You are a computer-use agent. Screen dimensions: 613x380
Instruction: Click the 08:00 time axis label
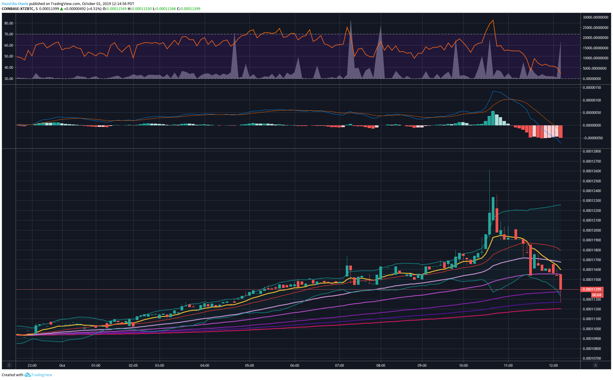[381, 366]
